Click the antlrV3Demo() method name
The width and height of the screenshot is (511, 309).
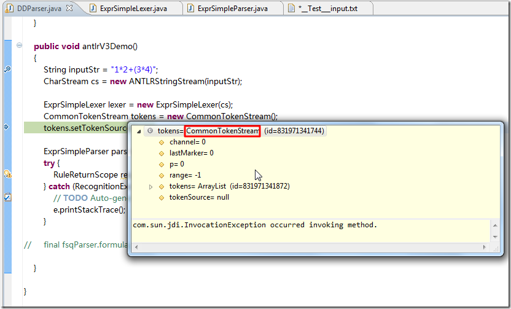(110, 46)
